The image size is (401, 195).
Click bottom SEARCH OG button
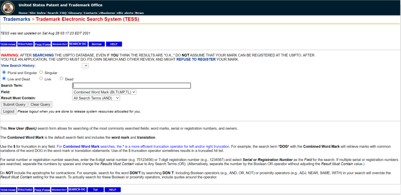[x=77, y=190]
